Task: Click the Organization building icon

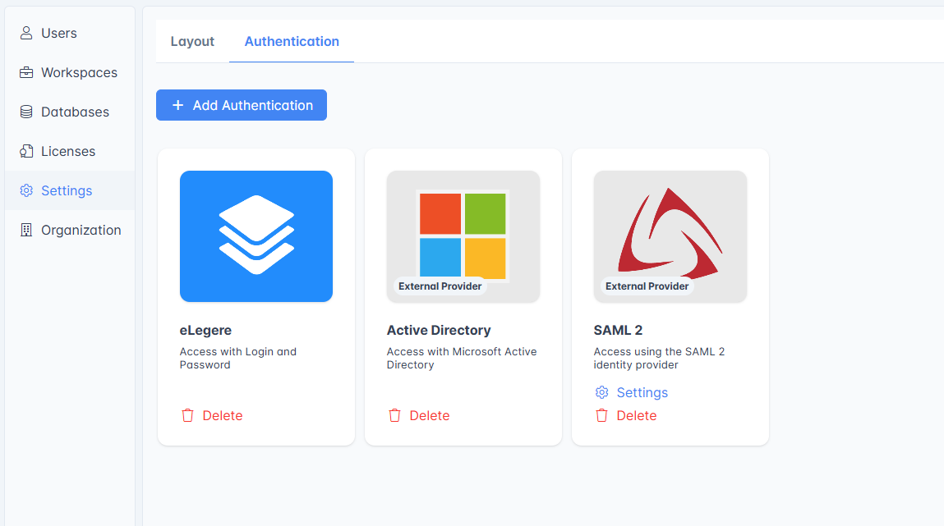Action: (26, 231)
